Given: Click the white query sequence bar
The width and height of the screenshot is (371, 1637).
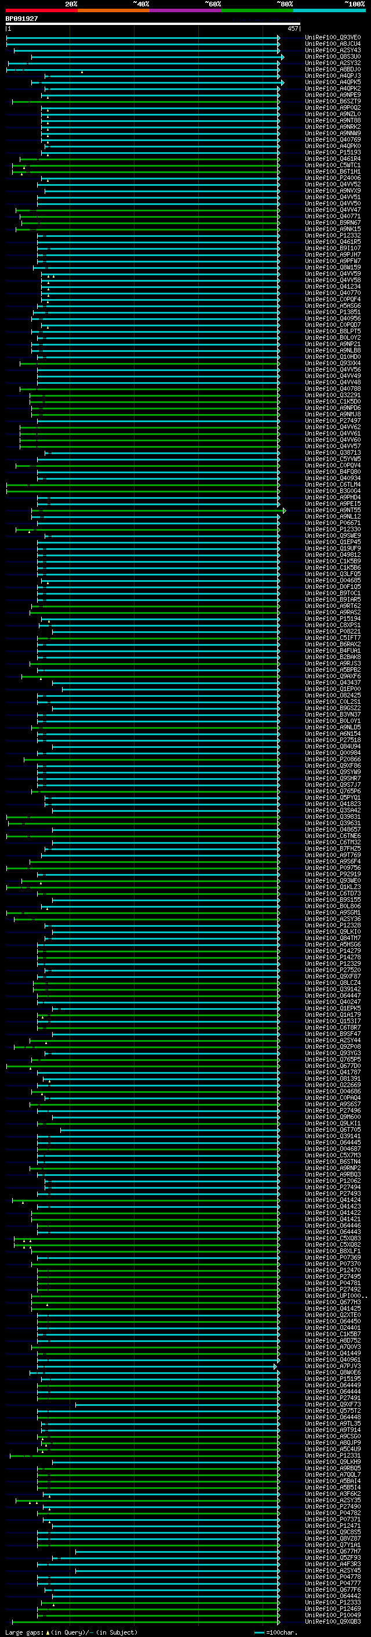Looking at the screenshot, I should (153, 24).
